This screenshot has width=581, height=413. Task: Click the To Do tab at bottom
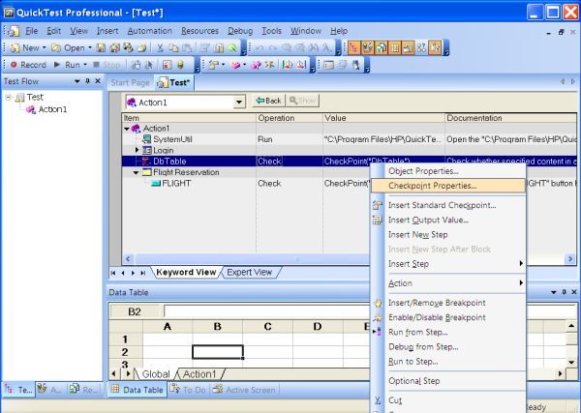point(188,390)
